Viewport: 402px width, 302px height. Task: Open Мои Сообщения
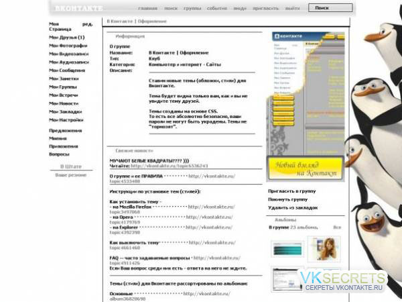tap(67, 70)
